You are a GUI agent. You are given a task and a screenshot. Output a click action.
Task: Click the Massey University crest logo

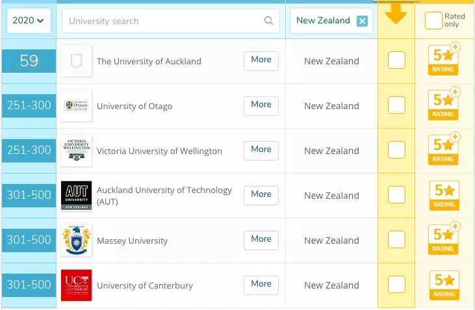76,240
